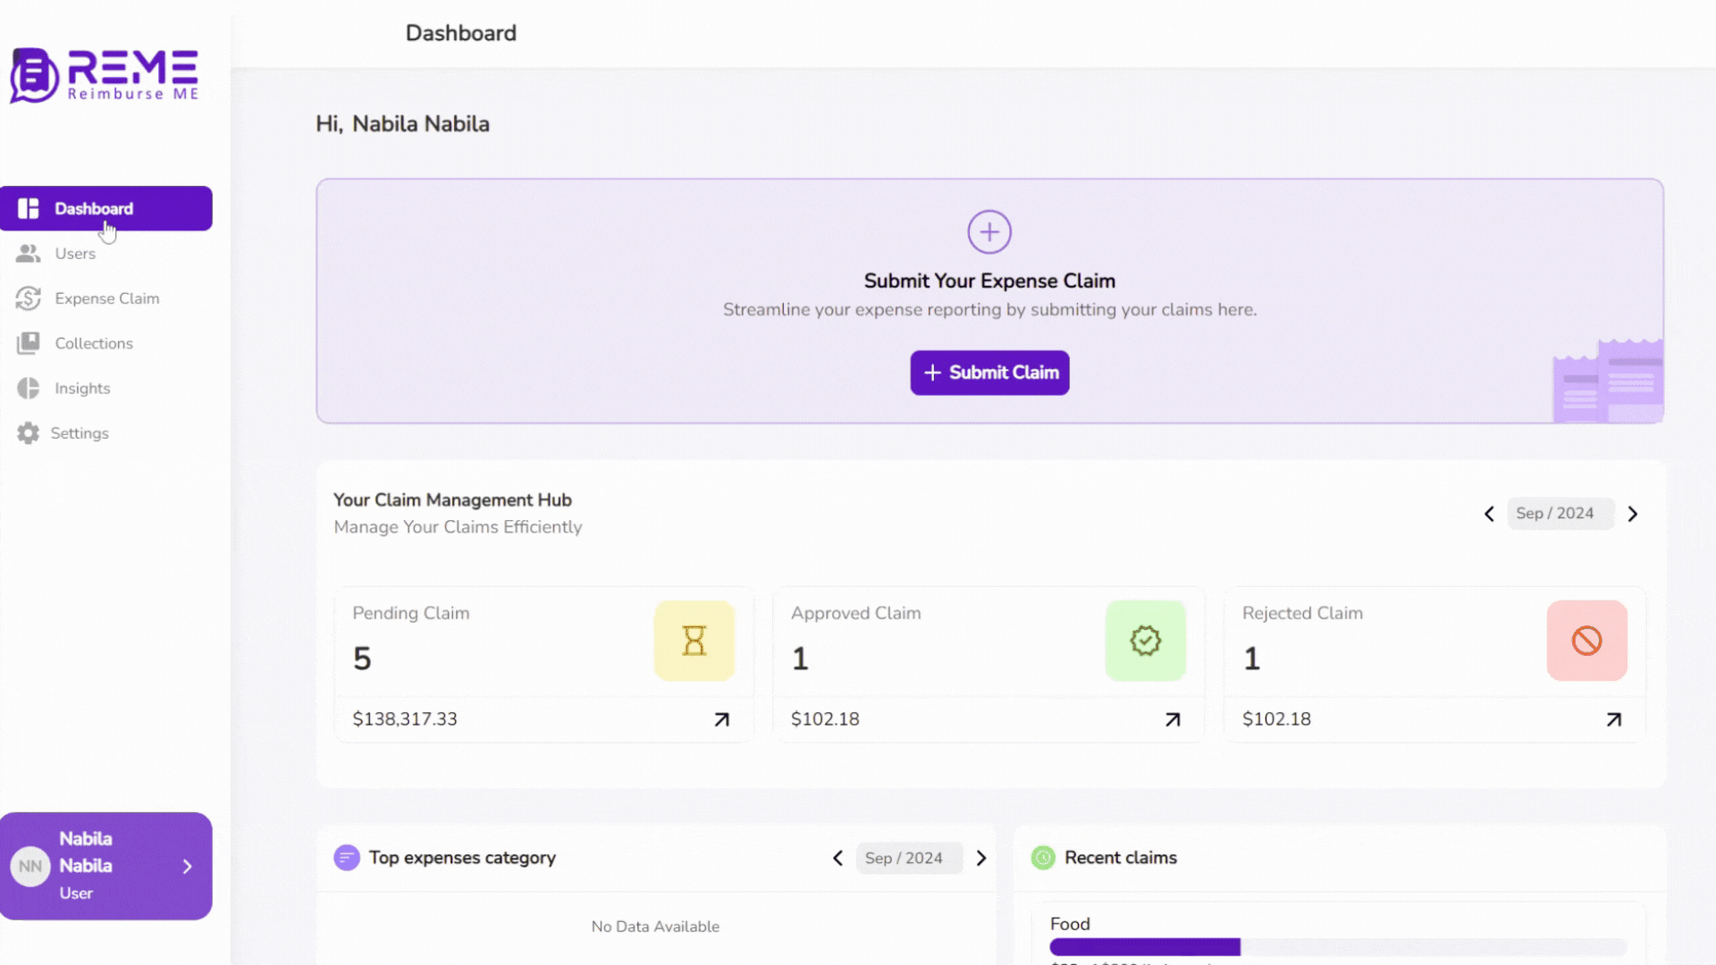
Task: Click the Expense Claim dollar icon
Action: [29, 298]
